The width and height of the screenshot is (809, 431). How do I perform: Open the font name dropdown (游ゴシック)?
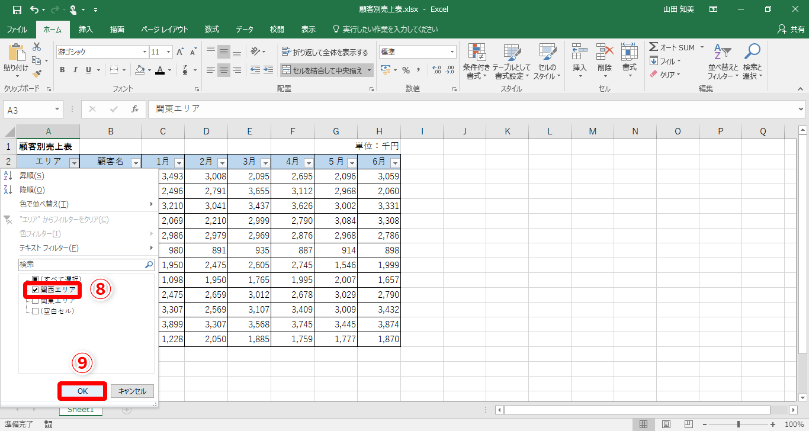(143, 52)
